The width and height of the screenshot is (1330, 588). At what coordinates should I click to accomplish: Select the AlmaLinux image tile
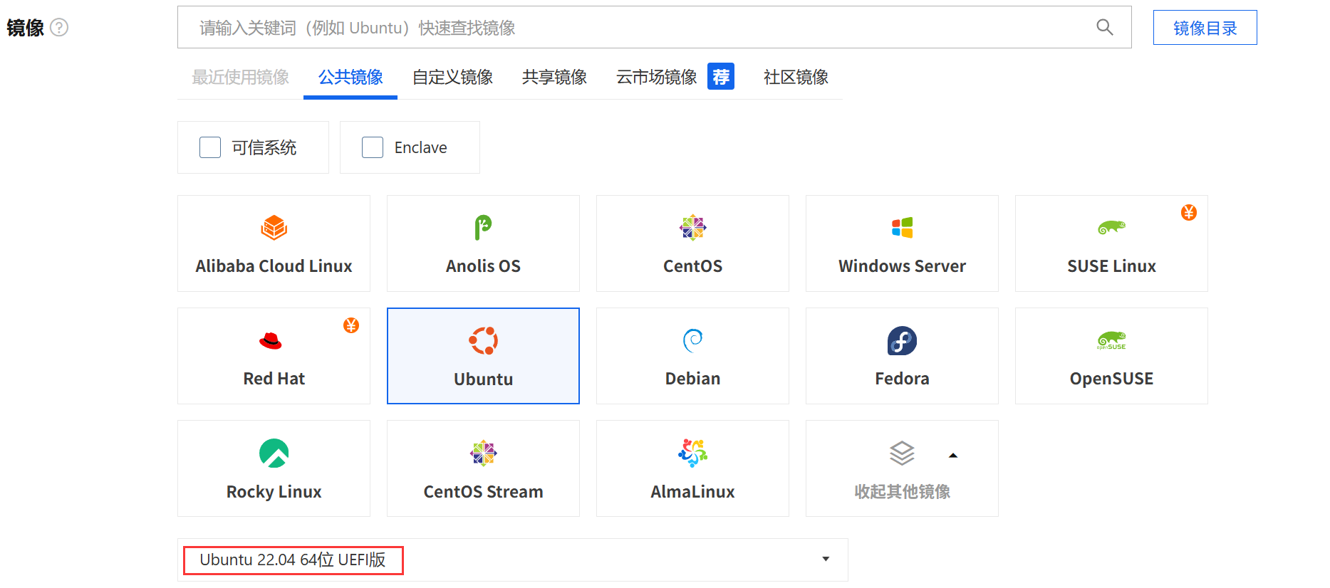[692, 468]
